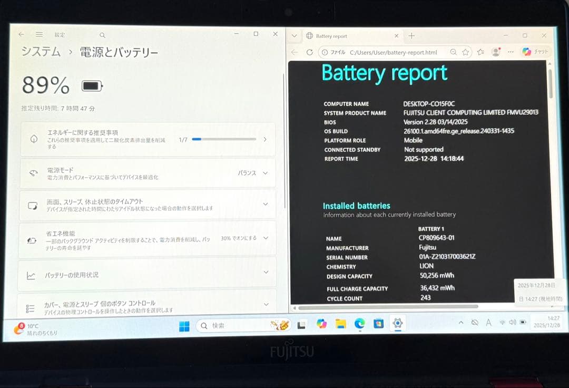The width and height of the screenshot is (569, 388).
Task: Refresh the battery report page
Action: point(310,52)
